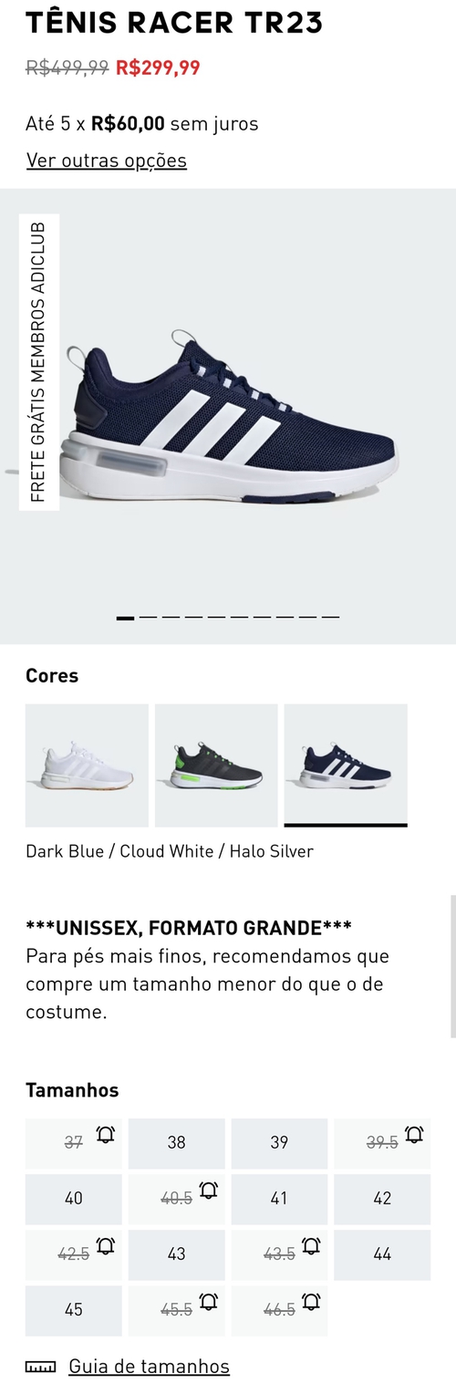Tap the notify bell for size 42.5
The width and height of the screenshot is (456, 1384).
(105, 1246)
